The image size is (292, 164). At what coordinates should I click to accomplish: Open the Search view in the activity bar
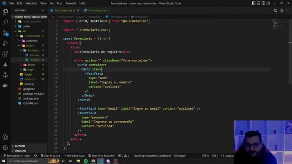tap(5, 22)
